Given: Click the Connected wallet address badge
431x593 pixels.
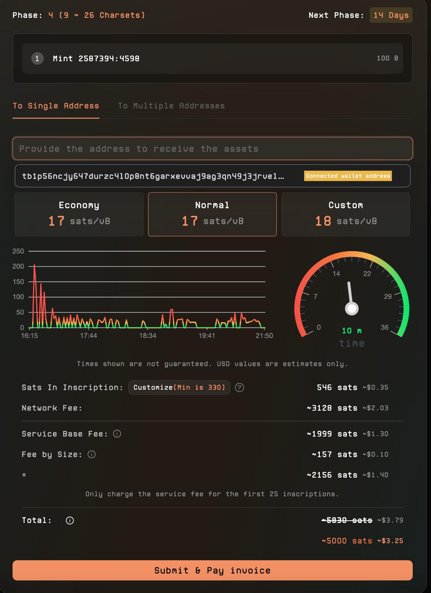Looking at the screenshot, I should (348, 176).
